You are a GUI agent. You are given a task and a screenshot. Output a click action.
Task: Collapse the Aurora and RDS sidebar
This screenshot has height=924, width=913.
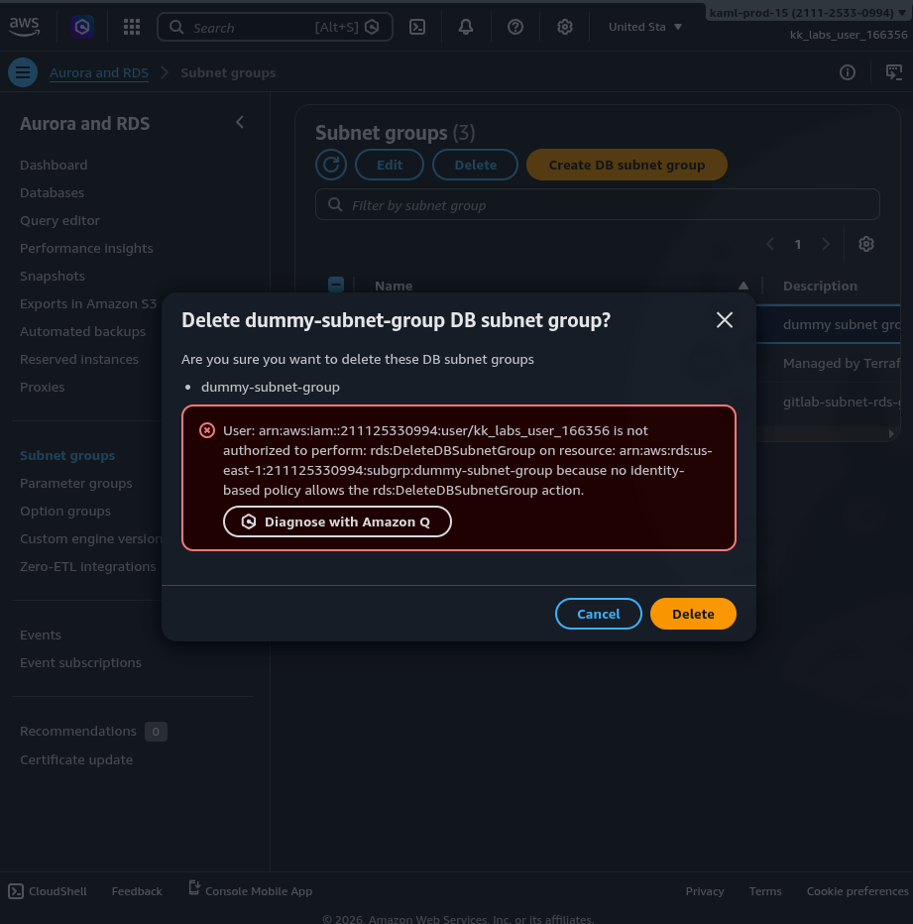pyautogui.click(x=240, y=122)
